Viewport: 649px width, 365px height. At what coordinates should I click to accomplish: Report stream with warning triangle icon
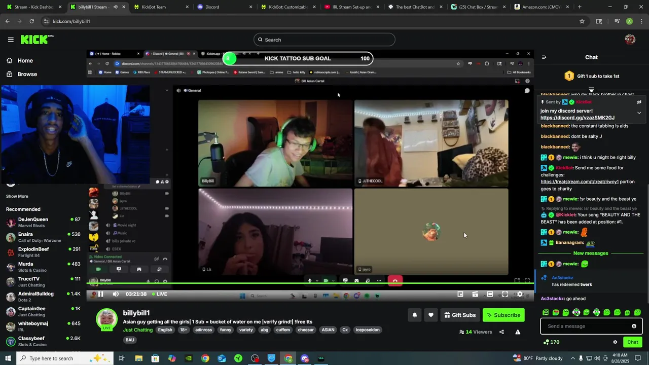coord(518,332)
